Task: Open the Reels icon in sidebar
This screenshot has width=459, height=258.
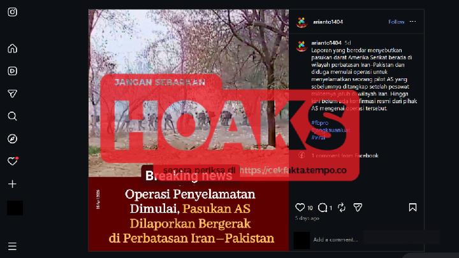Action: [x=12, y=71]
